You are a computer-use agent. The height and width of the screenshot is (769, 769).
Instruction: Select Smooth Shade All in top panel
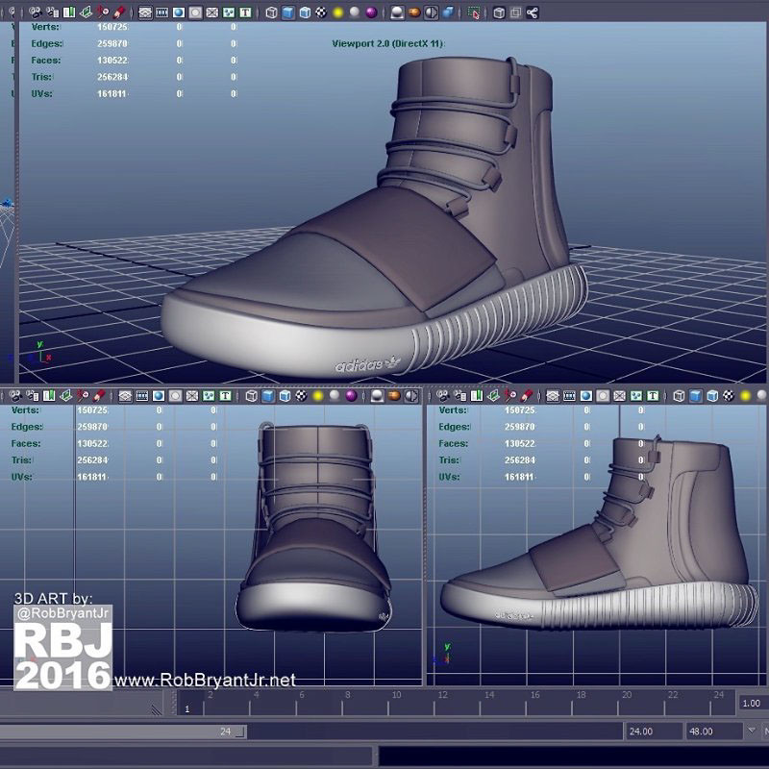click(x=287, y=12)
